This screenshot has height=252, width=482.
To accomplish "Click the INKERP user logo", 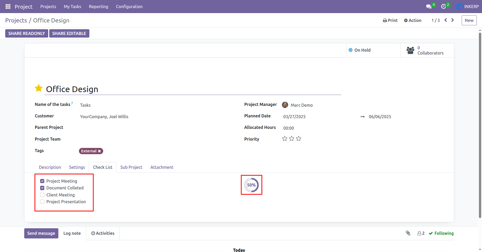I will [459, 7].
